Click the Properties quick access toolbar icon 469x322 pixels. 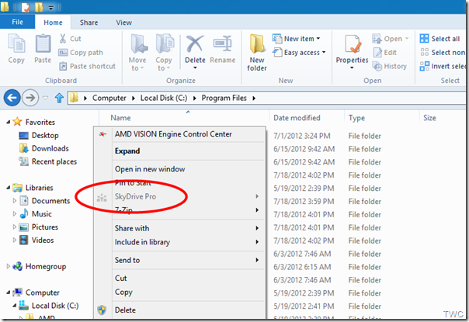(x=26, y=7)
